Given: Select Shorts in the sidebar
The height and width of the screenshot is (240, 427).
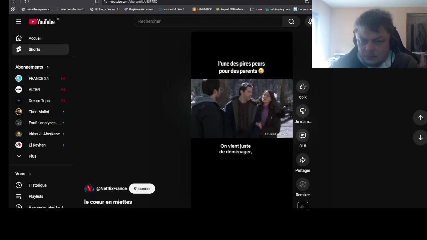Looking at the screenshot, I should coord(40,49).
